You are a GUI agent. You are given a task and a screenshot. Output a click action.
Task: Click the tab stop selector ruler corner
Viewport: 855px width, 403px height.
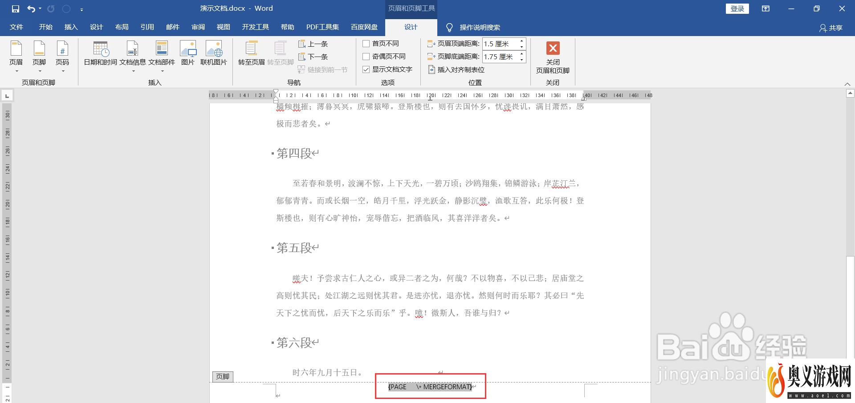click(7, 95)
